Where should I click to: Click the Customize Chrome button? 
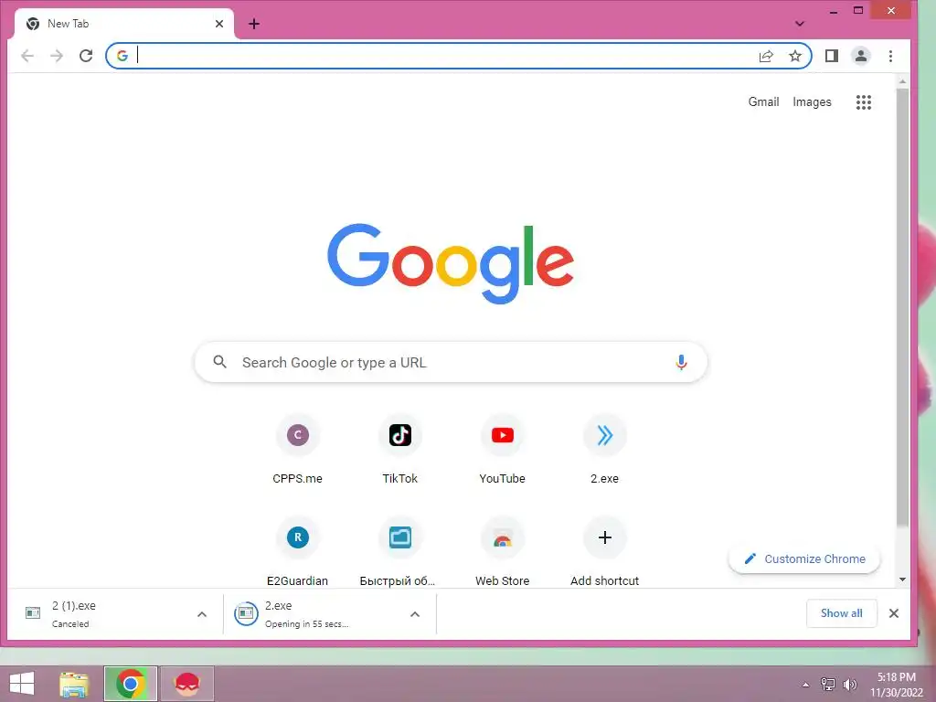(x=804, y=559)
